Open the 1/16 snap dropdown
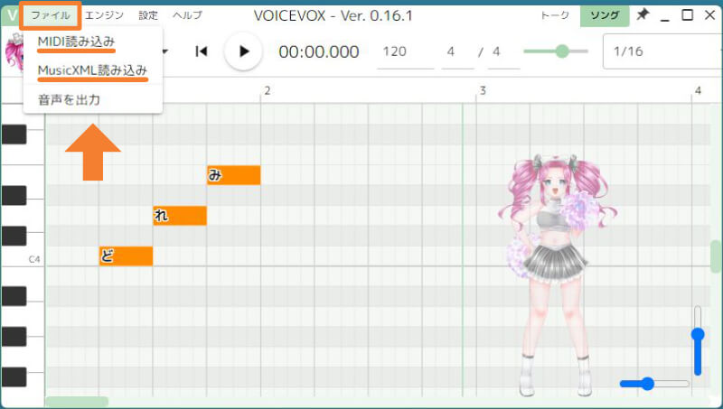 click(x=662, y=51)
